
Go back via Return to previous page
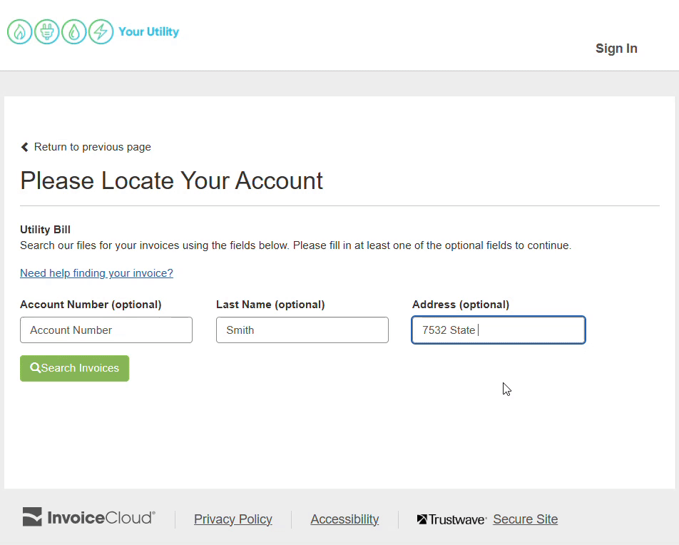[x=92, y=147]
